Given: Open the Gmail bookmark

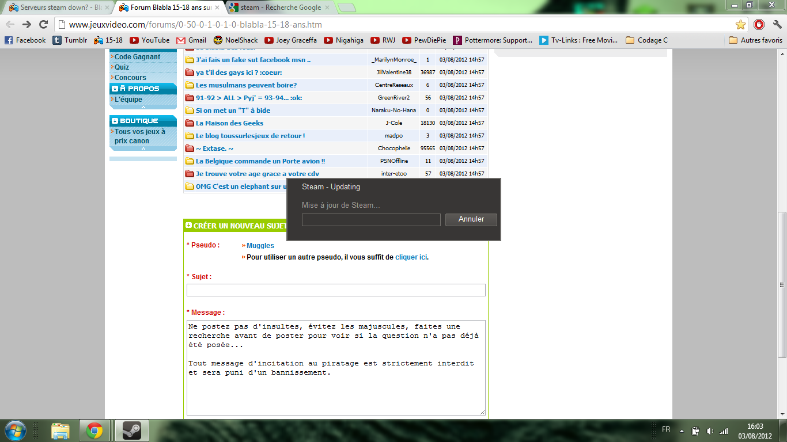Looking at the screenshot, I should coord(191,40).
